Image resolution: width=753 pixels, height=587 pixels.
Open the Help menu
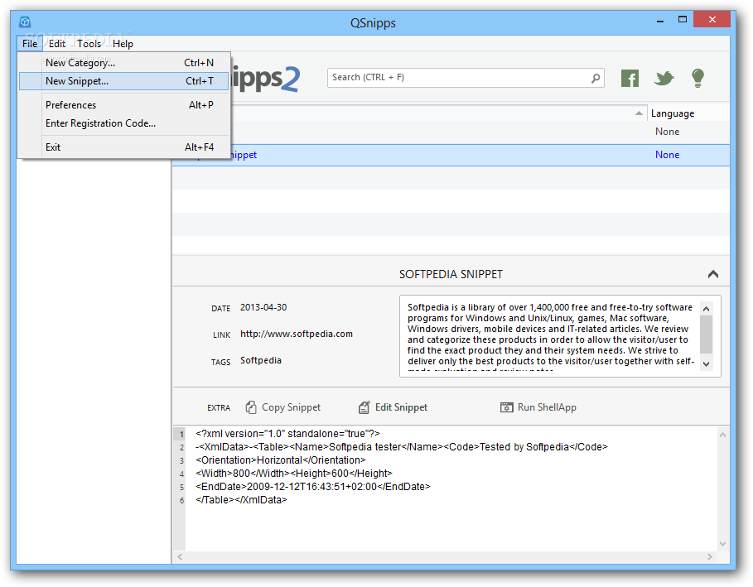pos(123,44)
